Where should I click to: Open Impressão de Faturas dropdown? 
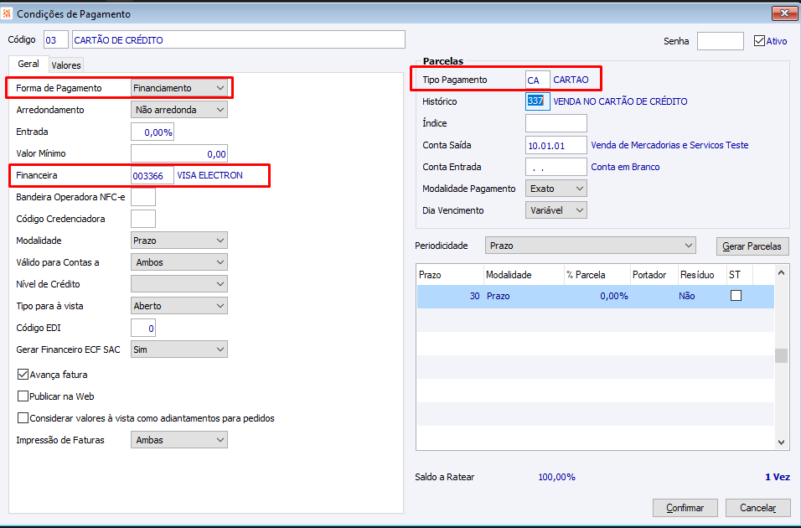(x=178, y=440)
